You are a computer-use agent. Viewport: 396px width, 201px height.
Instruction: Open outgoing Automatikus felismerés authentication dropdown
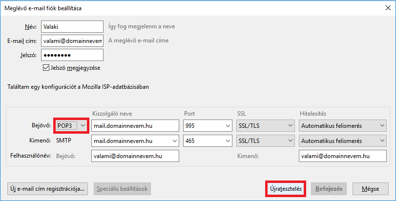[x=343, y=141]
